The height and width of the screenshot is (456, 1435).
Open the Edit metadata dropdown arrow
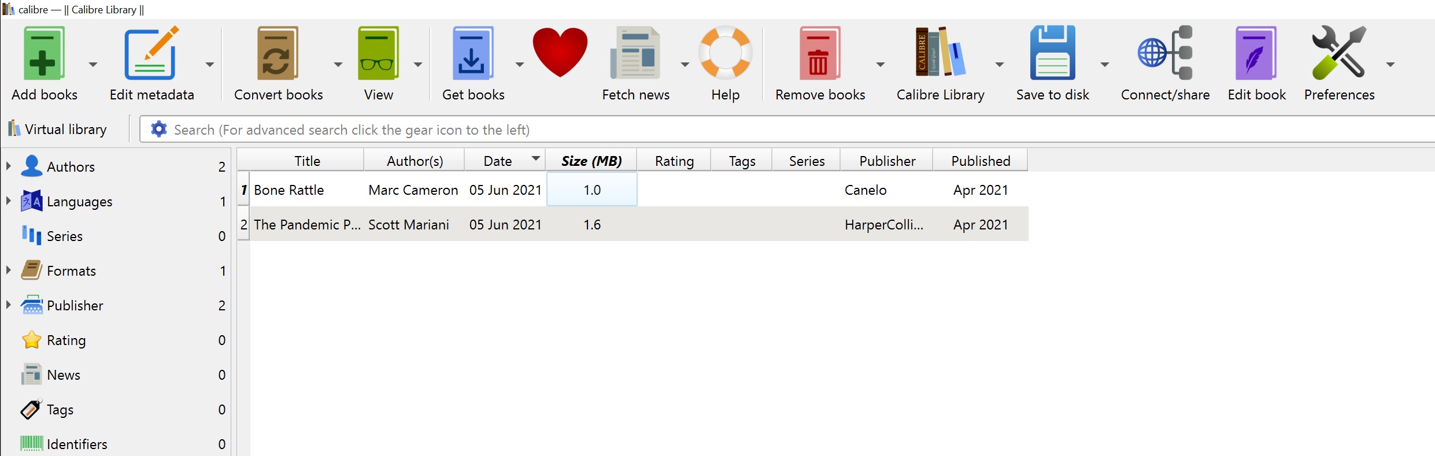(210, 64)
